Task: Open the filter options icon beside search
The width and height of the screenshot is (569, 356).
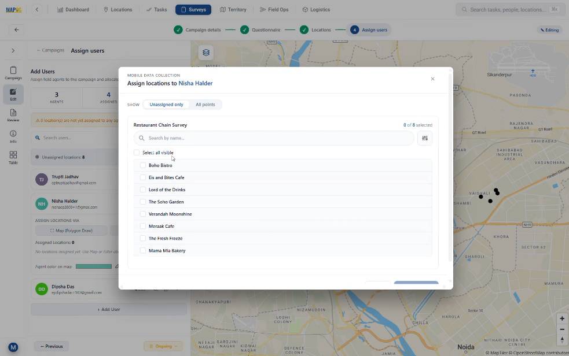Action: pyautogui.click(x=425, y=138)
